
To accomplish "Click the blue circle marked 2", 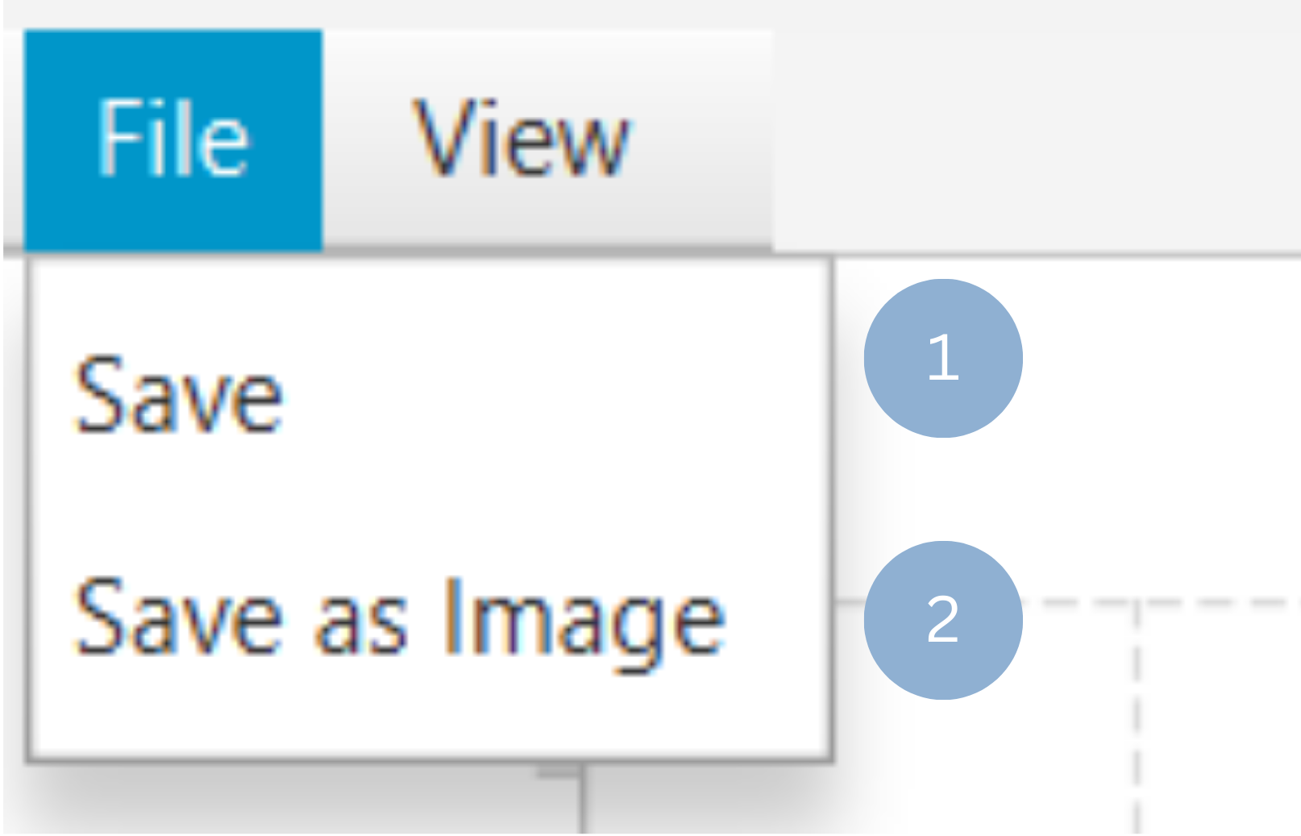I will (x=942, y=620).
